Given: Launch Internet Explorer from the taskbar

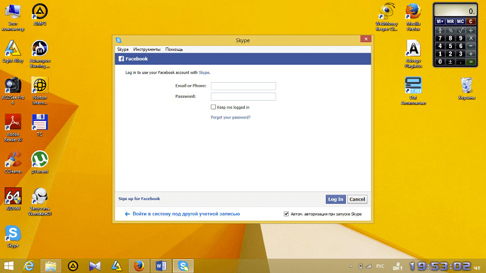Looking at the screenshot, I should coord(29,266).
